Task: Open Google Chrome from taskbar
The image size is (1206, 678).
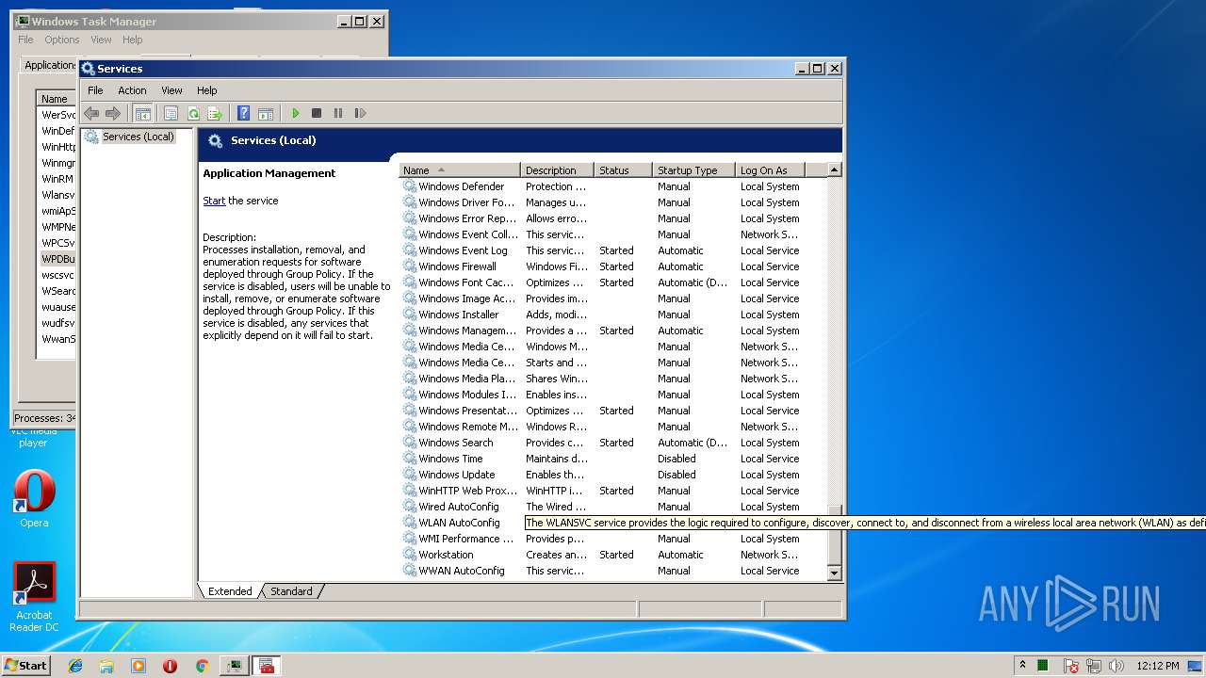Action: click(x=202, y=666)
